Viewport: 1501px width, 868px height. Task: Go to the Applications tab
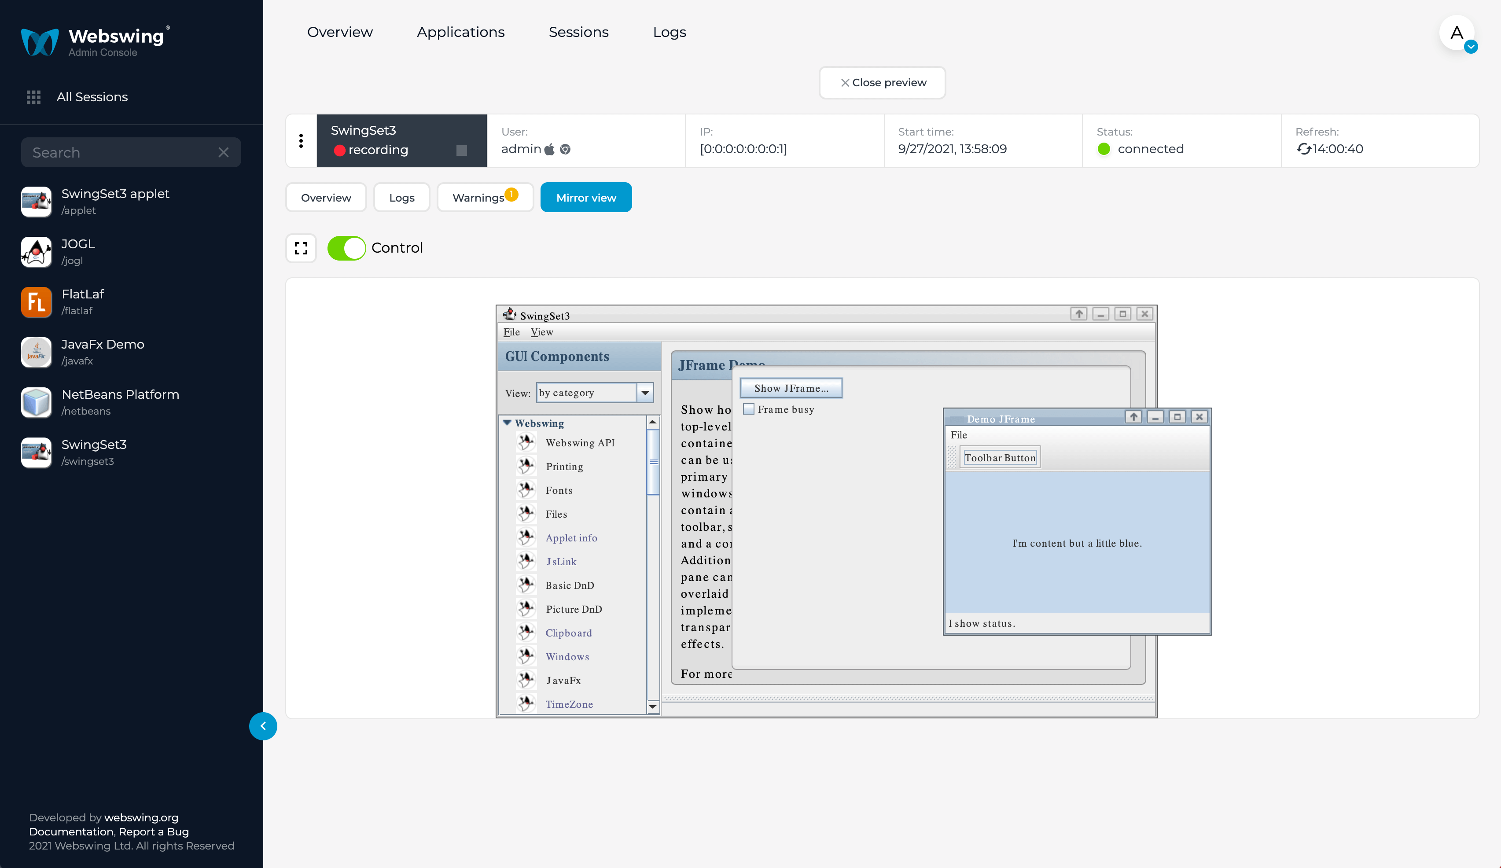[x=461, y=32]
